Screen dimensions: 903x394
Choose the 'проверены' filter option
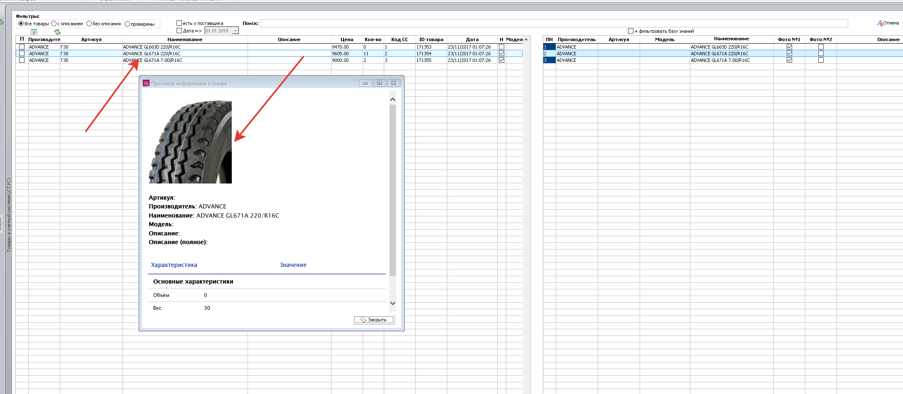[128, 24]
